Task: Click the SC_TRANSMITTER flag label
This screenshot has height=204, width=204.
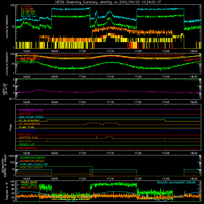Action: (x=30, y=124)
